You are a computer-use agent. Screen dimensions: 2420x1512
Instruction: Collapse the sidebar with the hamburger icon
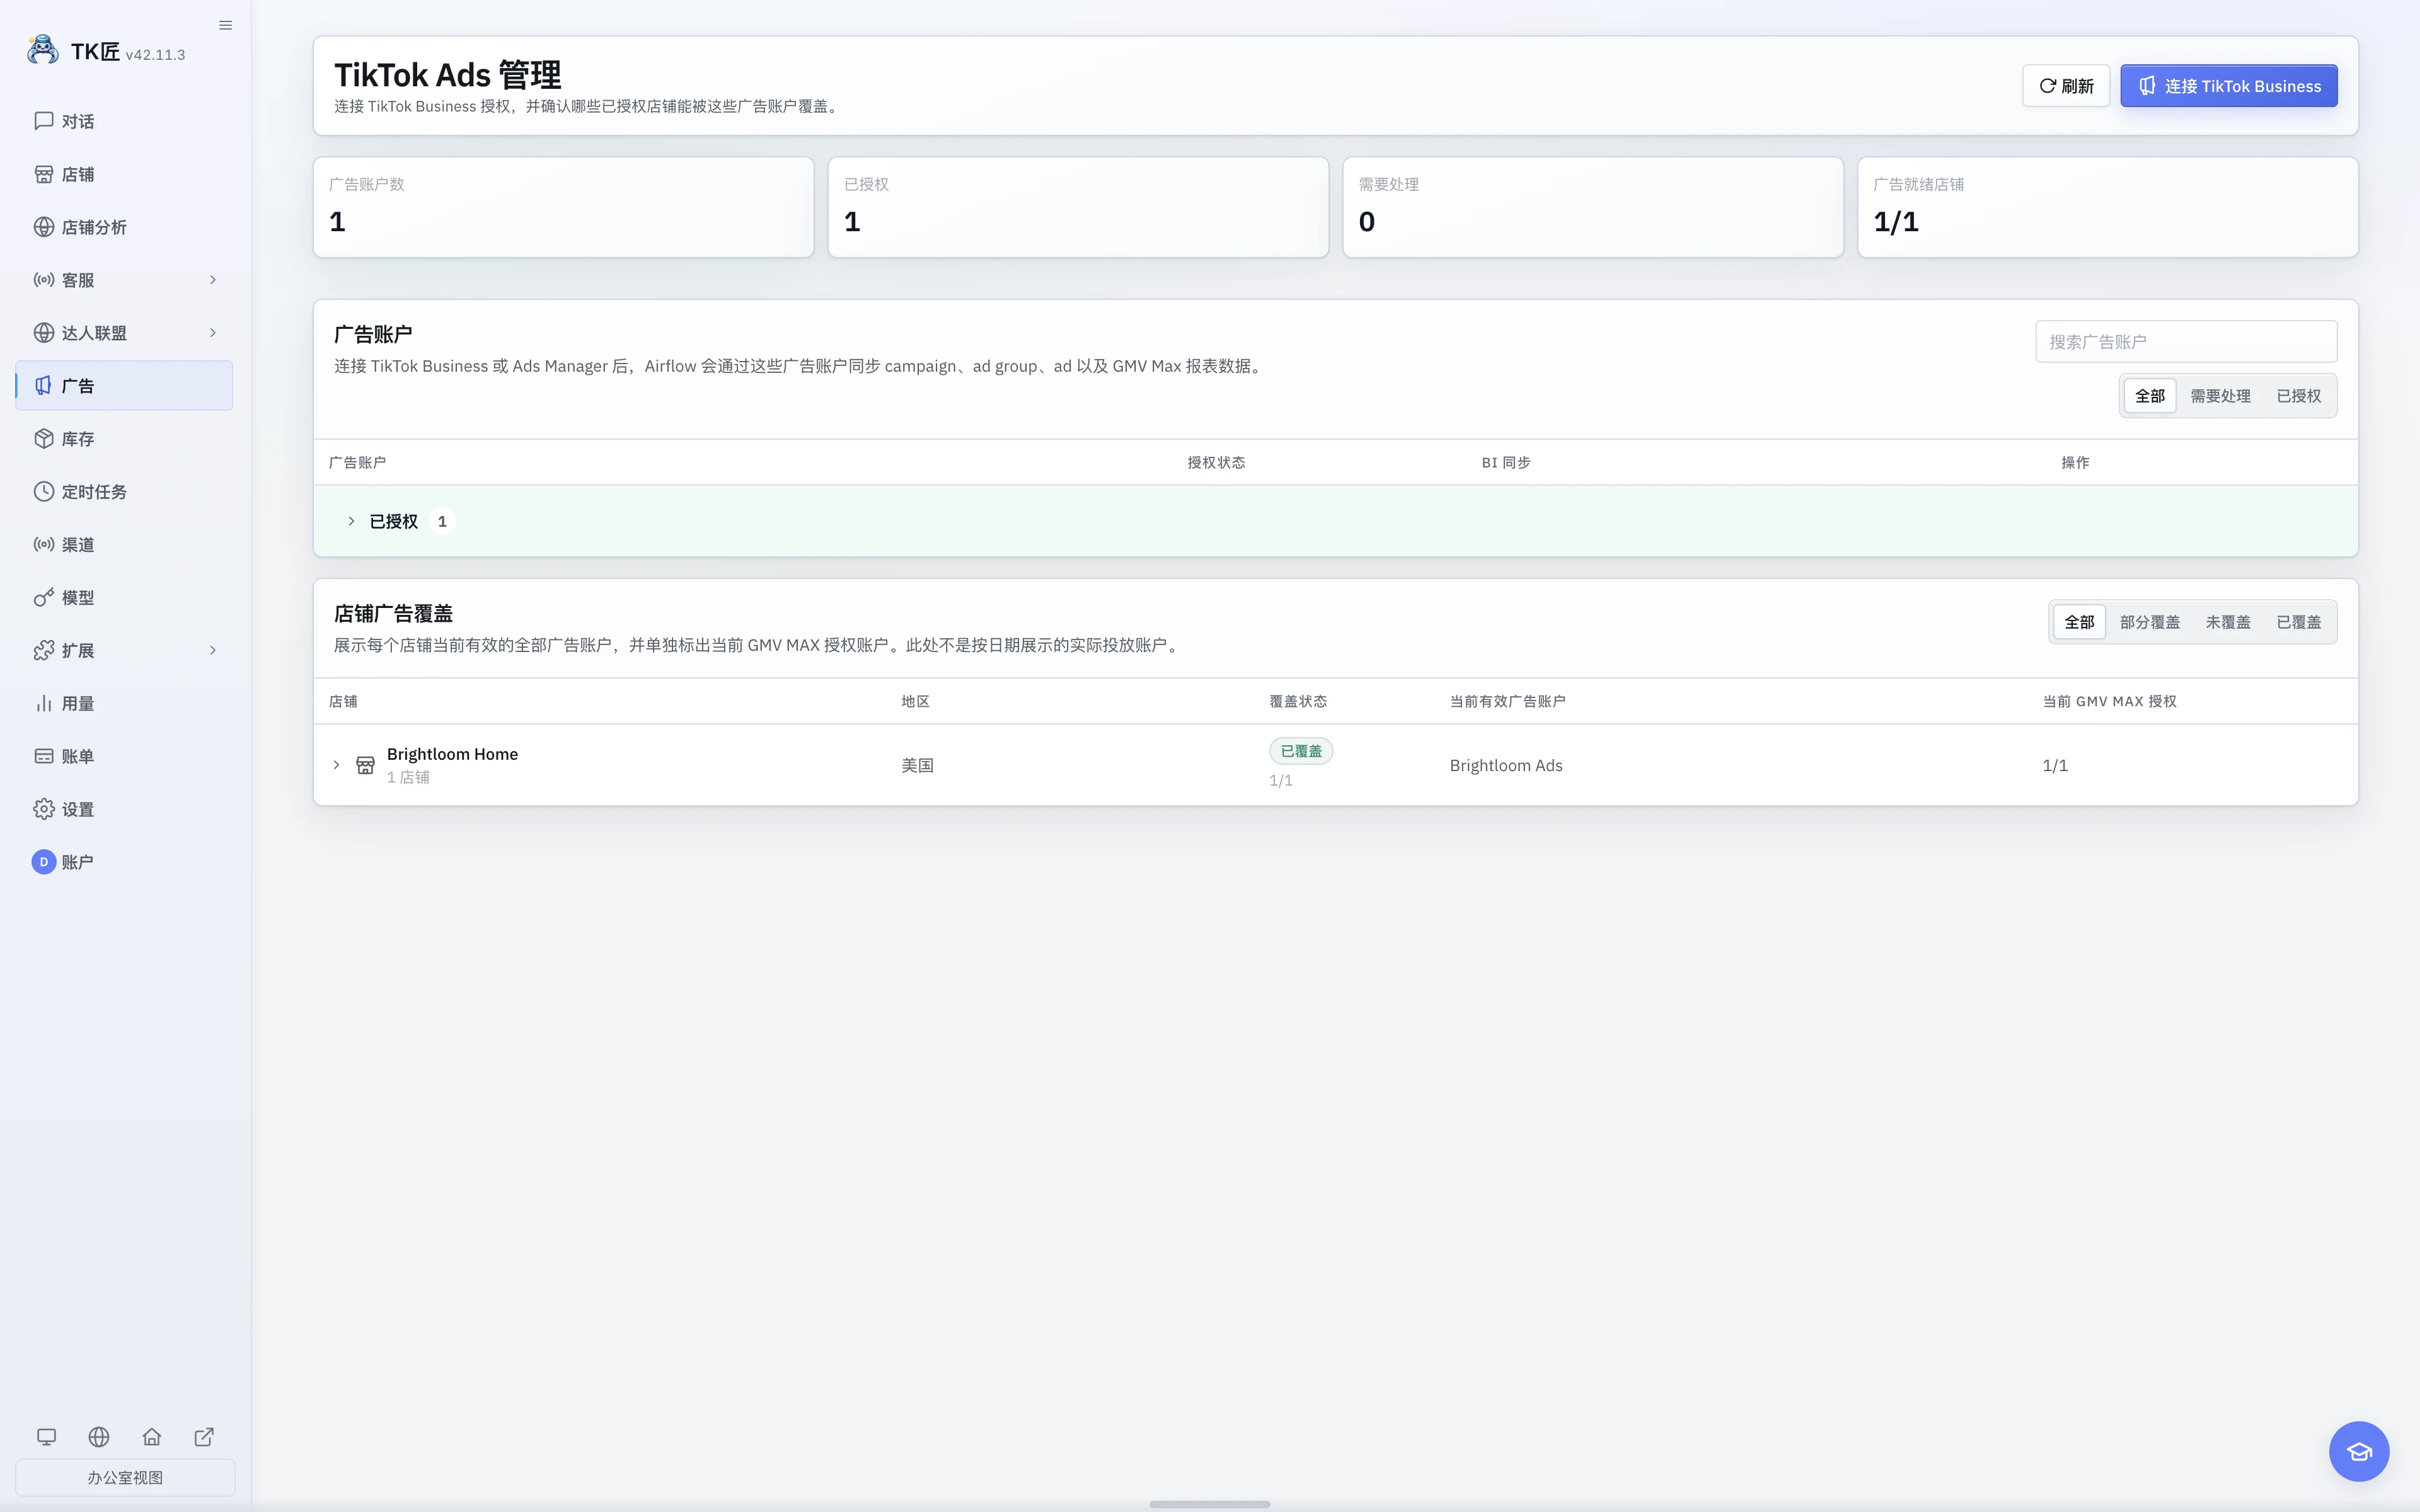pyautogui.click(x=226, y=25)
